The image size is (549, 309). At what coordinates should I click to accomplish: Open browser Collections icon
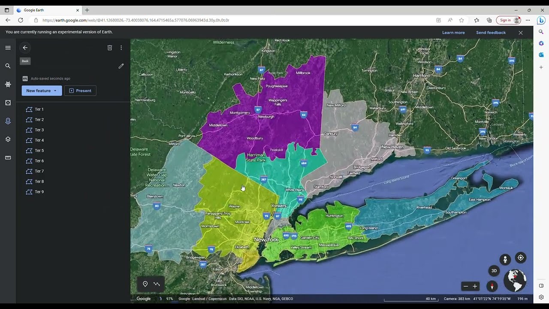click(x=489, y=20)
